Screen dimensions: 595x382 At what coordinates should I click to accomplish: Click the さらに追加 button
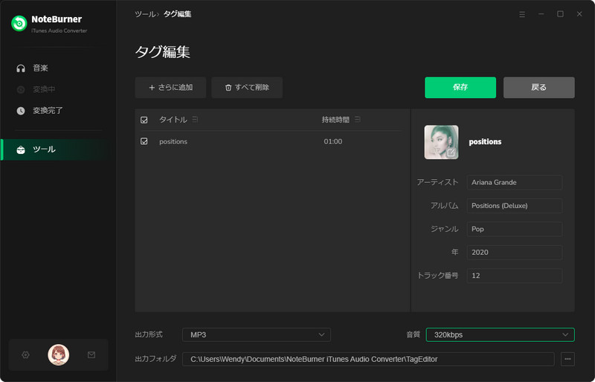(x=170, y=88)
